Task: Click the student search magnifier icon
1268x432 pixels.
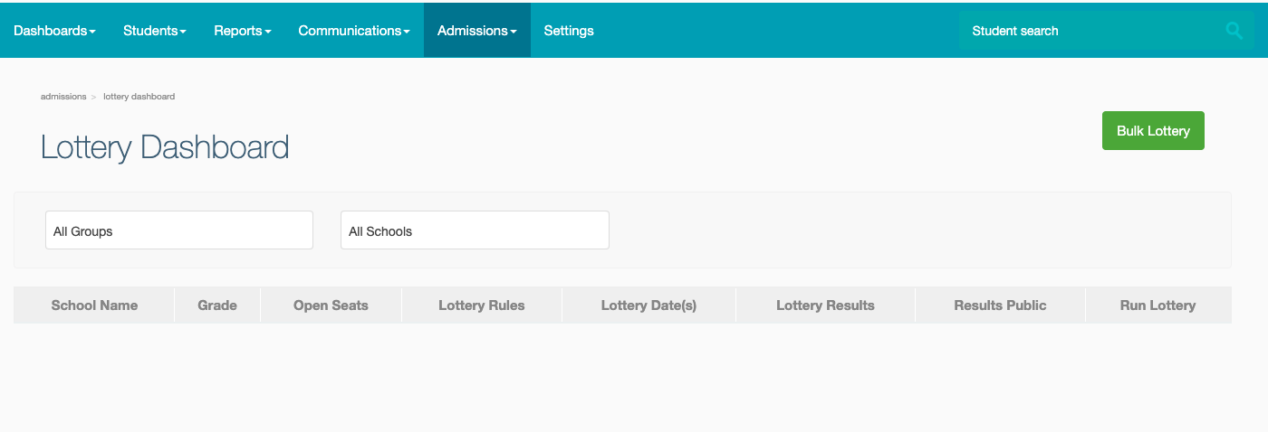Action: pyautogui.click(x=1234, y=31)
